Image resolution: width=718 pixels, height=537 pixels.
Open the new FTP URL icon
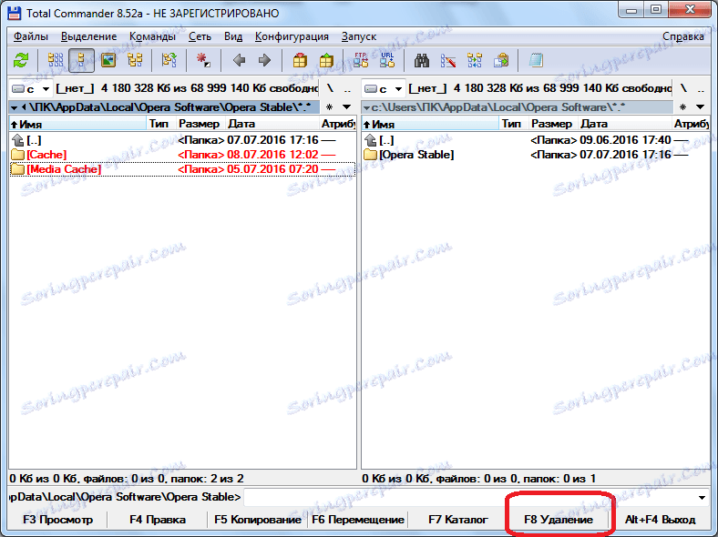tap(387, 60)
